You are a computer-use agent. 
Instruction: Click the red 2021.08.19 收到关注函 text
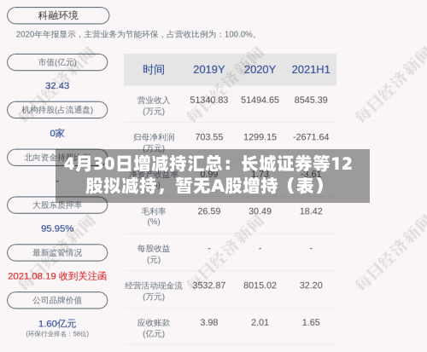57,276
